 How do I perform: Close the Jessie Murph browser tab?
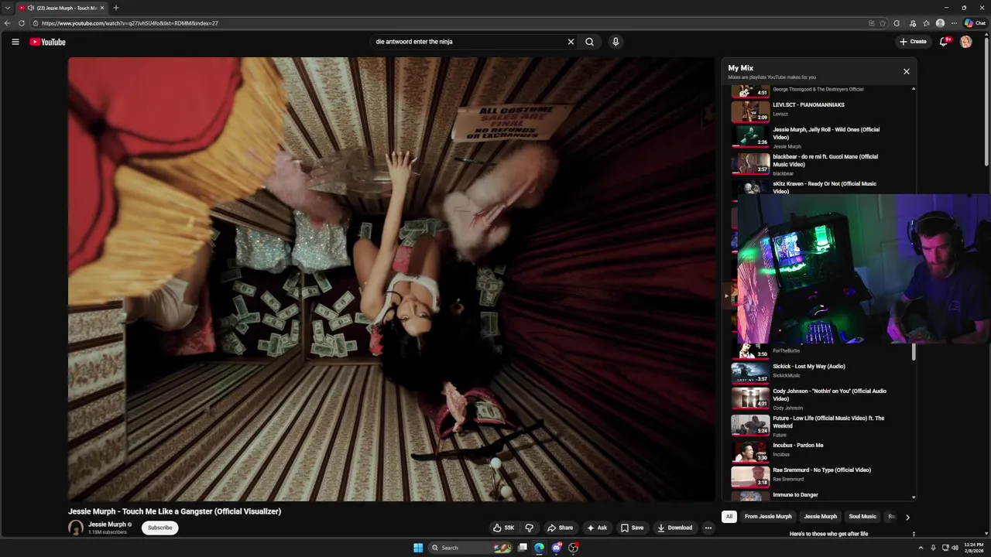(102, 8)
